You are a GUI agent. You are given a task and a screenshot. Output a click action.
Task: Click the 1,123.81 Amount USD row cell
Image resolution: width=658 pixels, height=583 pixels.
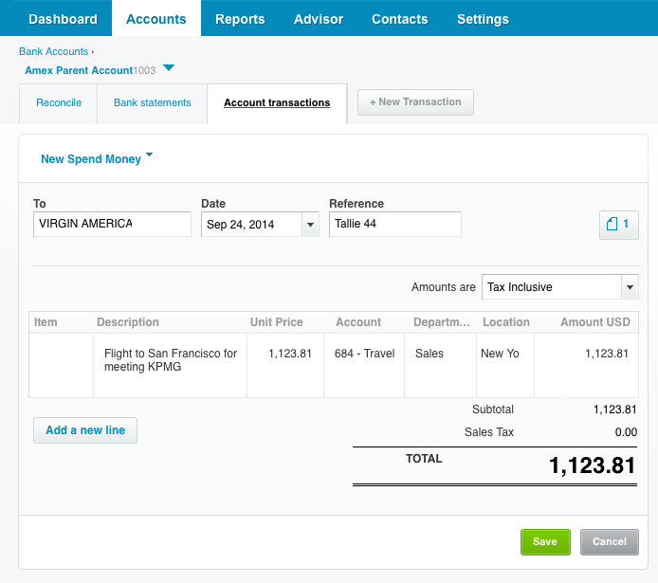(586, 365)
